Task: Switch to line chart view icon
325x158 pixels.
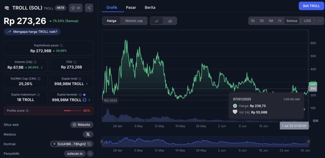Action: pos(157,21)
